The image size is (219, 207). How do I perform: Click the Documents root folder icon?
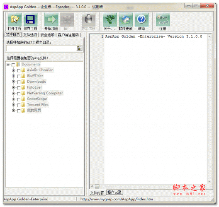tap(18, 64)
